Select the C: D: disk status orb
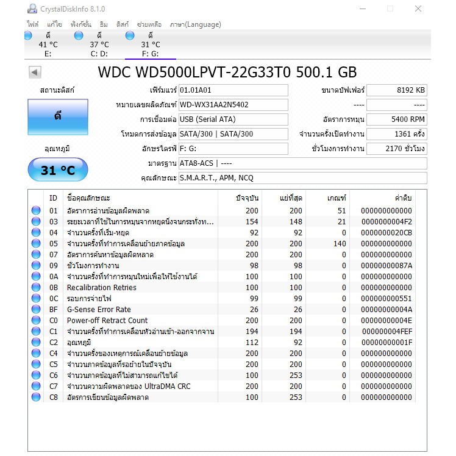 coord(79,36)
